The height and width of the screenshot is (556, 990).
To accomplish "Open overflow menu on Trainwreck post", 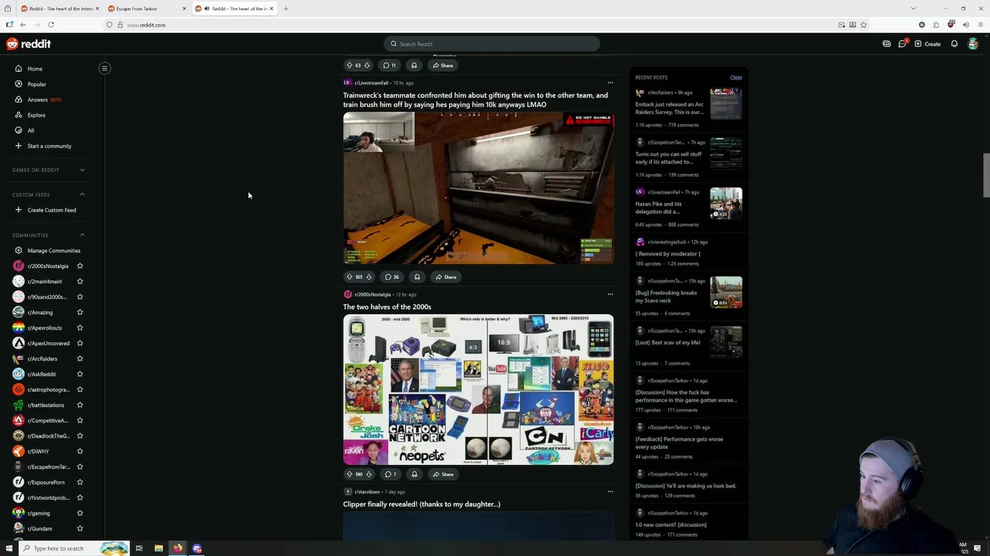I will point(610,83).
